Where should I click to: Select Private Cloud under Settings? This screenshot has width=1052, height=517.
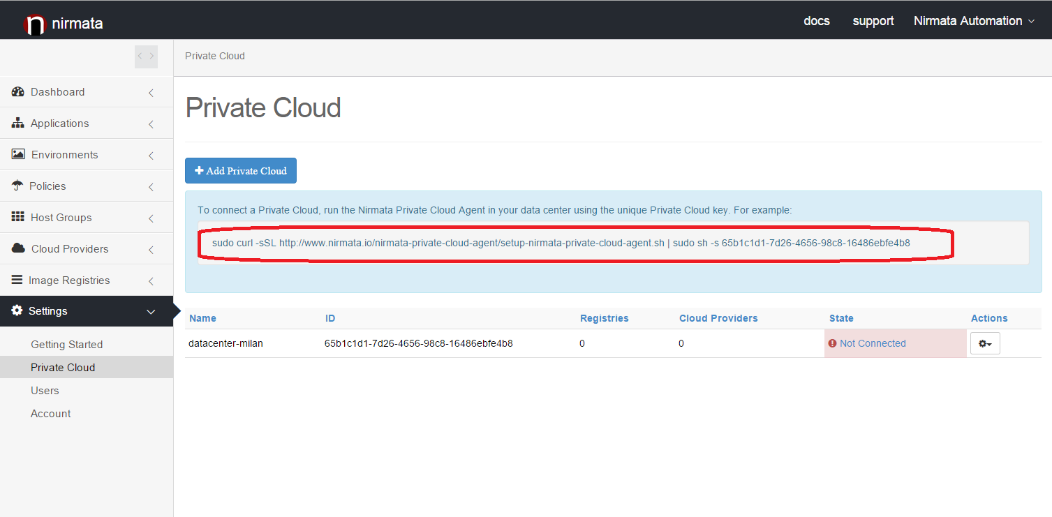click(87, 367)
